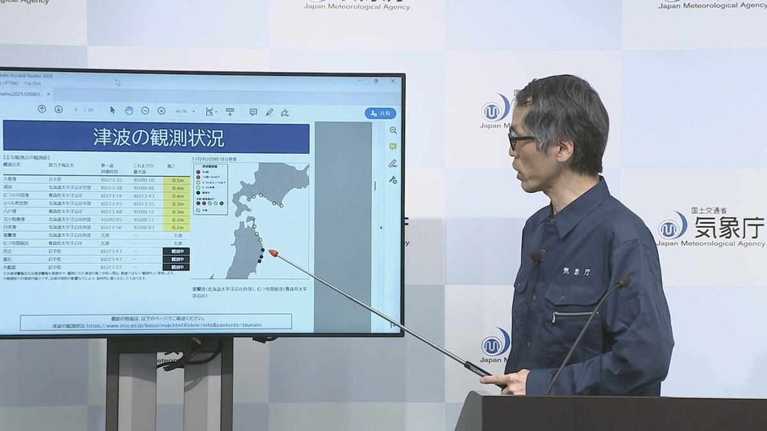Screen dimensions: 767x431
Task: Open more tools via the wrench icon
Action: [x=393, y=179]
